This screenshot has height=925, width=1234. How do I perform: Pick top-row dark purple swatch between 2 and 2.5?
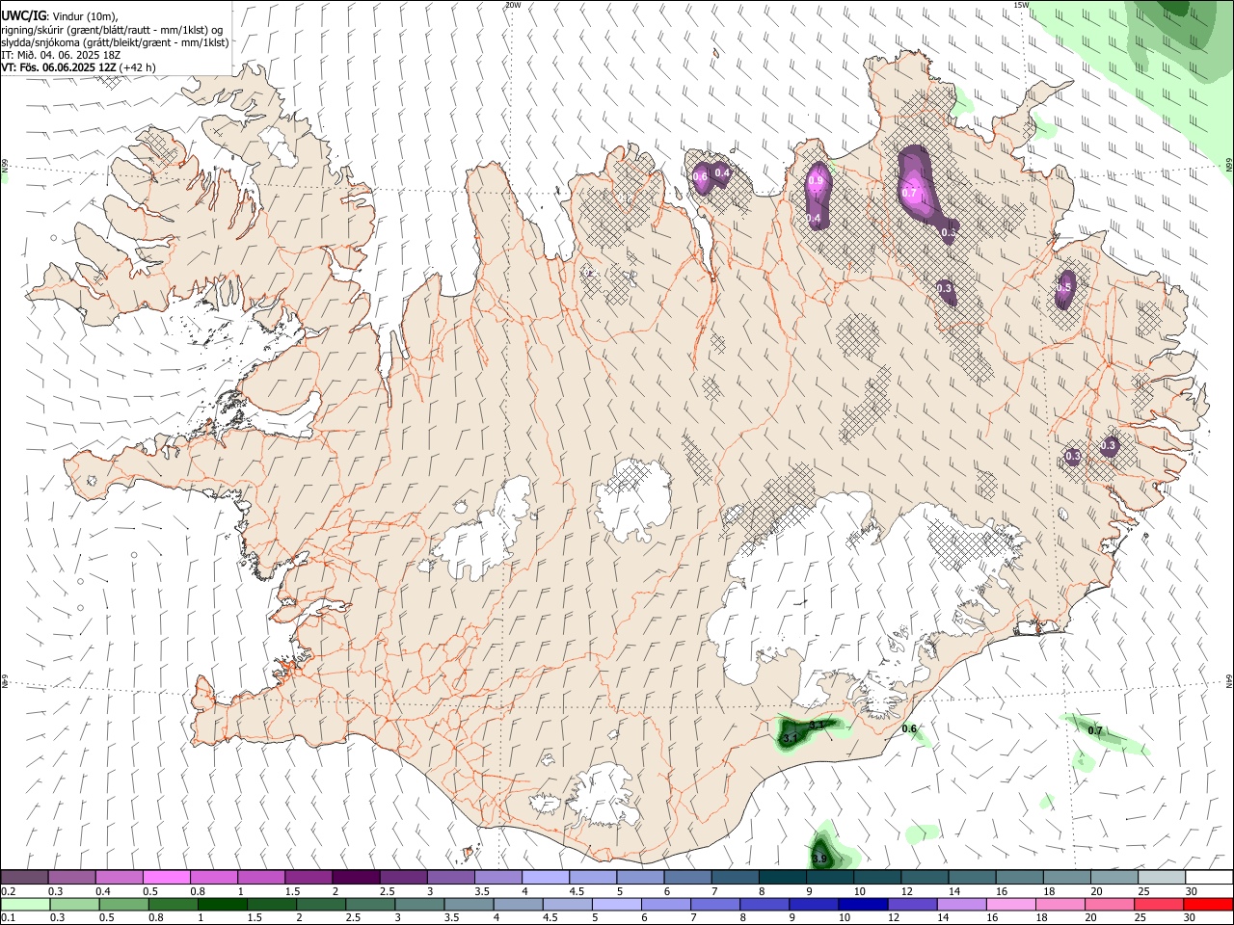pos(355,877)
